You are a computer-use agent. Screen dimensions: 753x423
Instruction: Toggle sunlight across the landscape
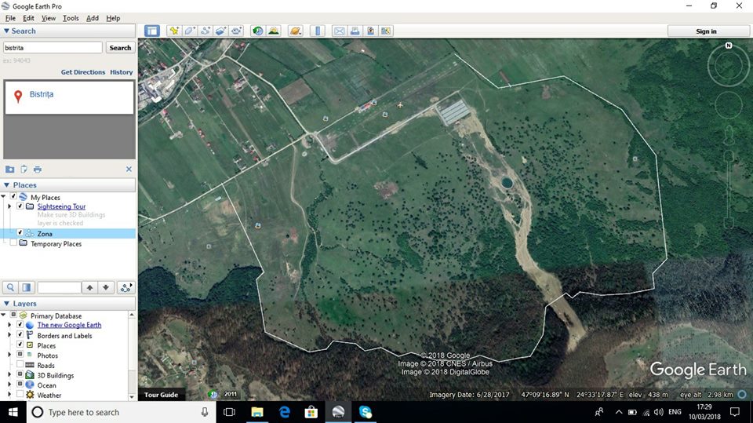(x=273, y=31)
